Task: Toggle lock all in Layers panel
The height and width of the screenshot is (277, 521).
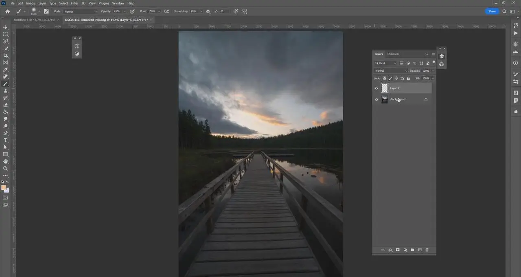Action: pyautogui.click(x=408, y=78)
